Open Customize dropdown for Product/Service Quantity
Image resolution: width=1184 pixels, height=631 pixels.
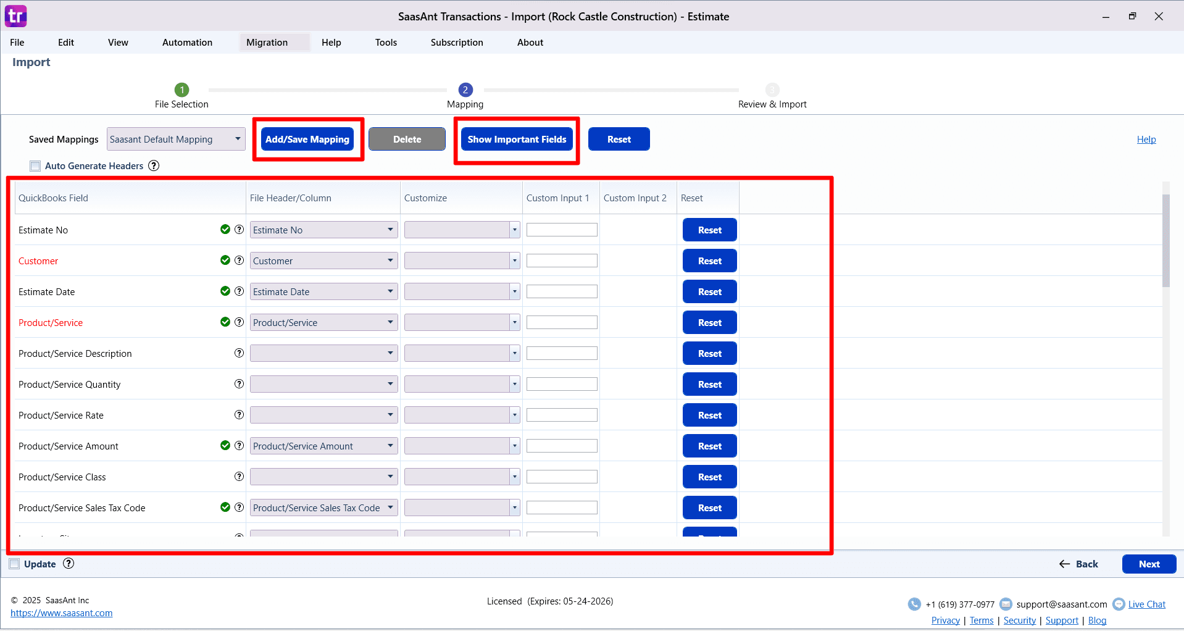click(x=462, y=384)
